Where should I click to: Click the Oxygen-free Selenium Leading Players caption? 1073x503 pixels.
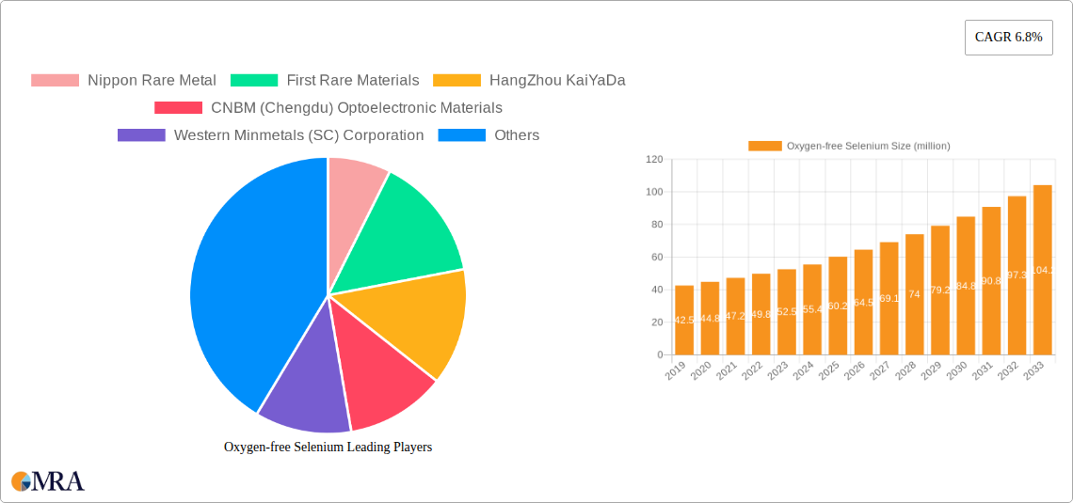pyautogui.click(x=328, y=447)
